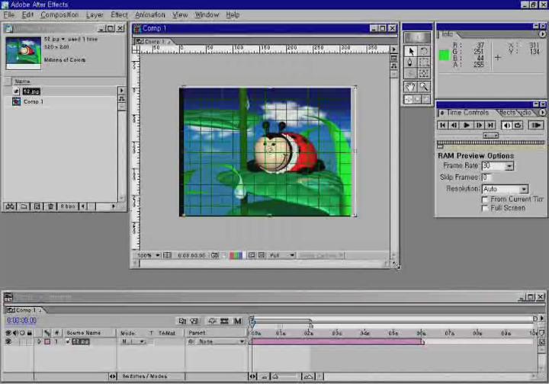Viewport: 549px width, 384px height.
Task: Click the timeline hide shy layers icon
Action: (x=212, y=321)
